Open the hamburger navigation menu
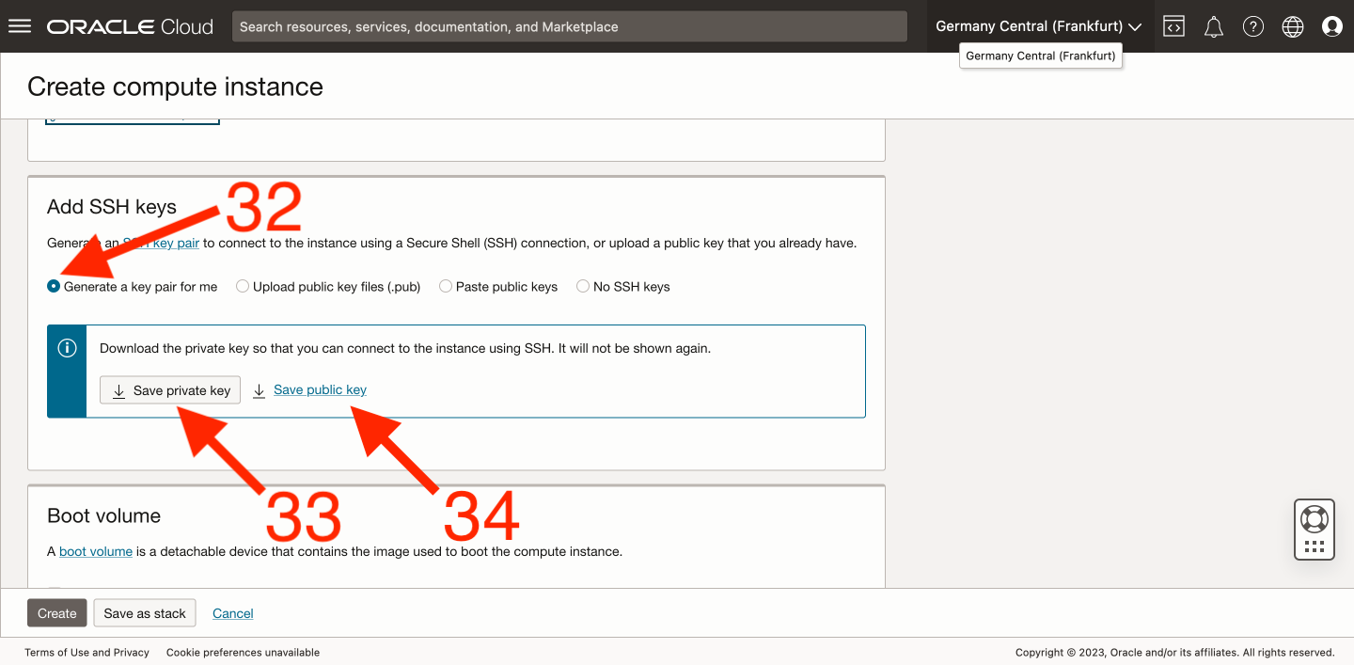 [20, 26]
